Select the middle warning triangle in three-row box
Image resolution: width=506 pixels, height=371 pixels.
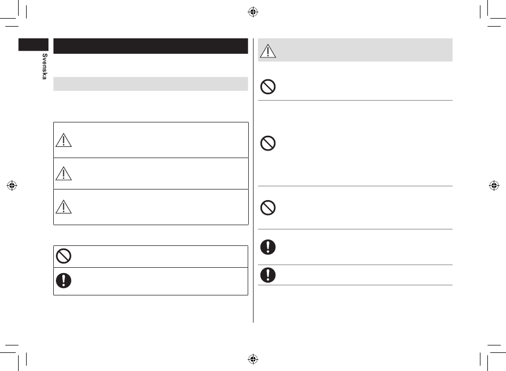tap(63, 173)
